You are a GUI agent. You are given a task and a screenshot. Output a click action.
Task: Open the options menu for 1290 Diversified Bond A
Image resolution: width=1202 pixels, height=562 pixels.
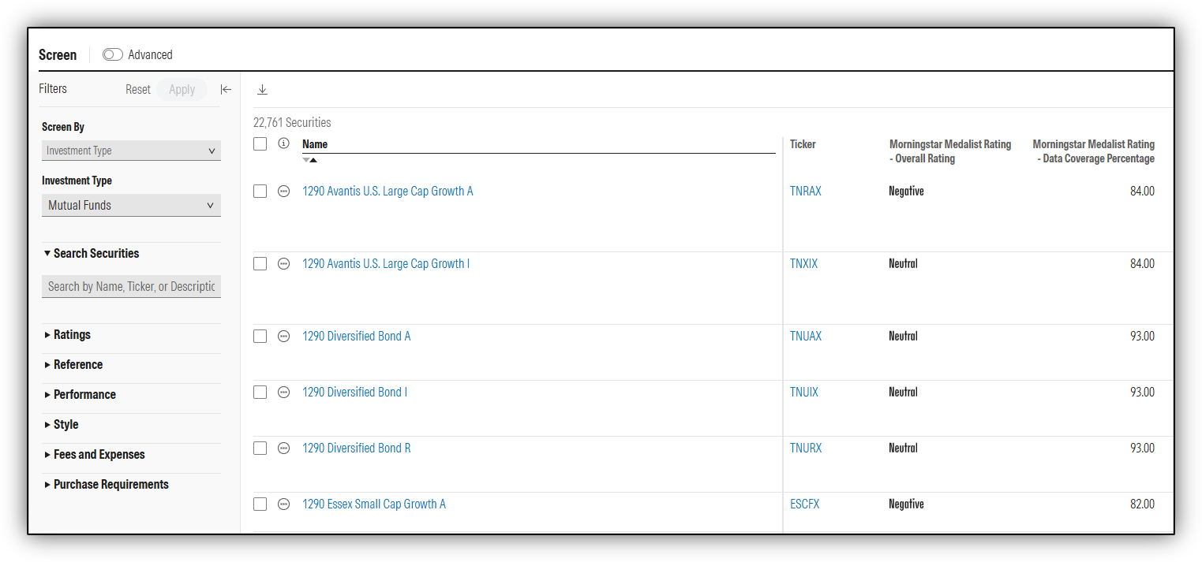tap(284, 337)
